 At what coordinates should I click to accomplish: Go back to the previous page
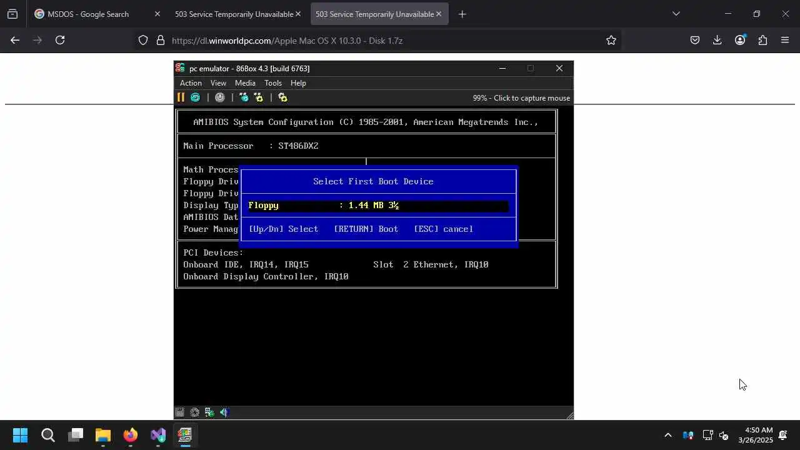pos(15,40)
